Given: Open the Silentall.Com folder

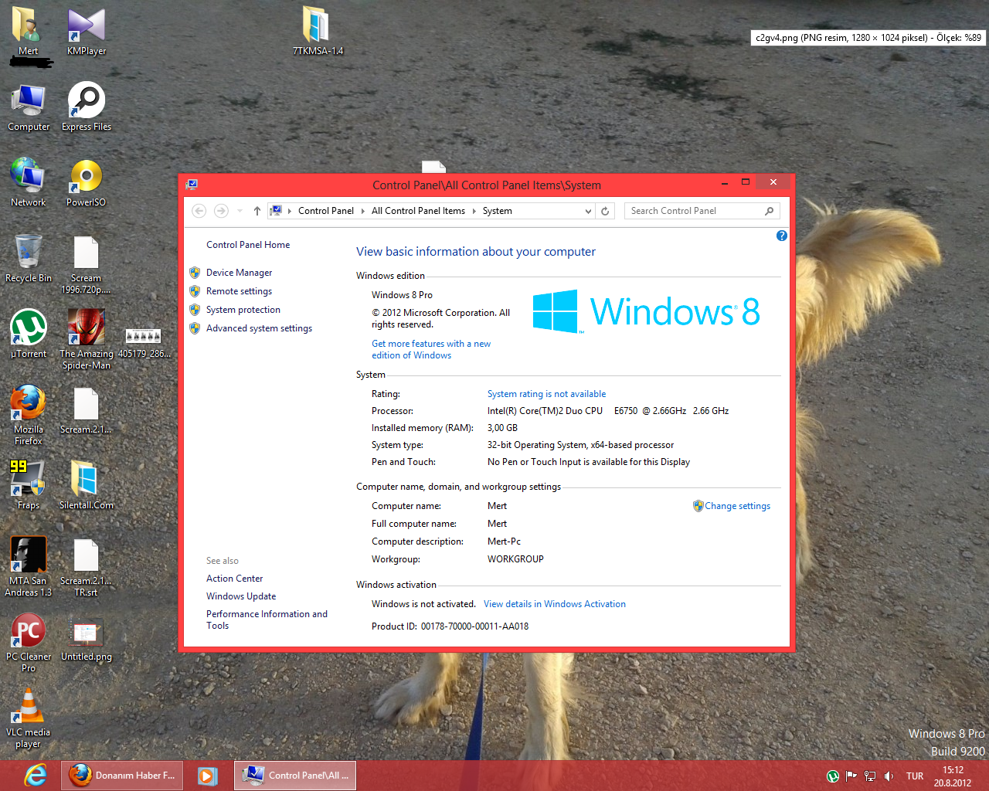Looking at the screenshot, I should tap(86, 485).
